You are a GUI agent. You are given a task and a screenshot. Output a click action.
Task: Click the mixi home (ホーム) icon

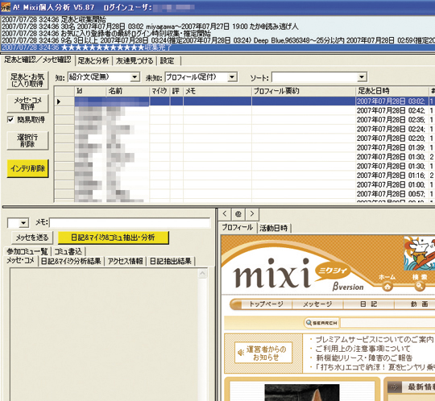[x=387, y=287]
